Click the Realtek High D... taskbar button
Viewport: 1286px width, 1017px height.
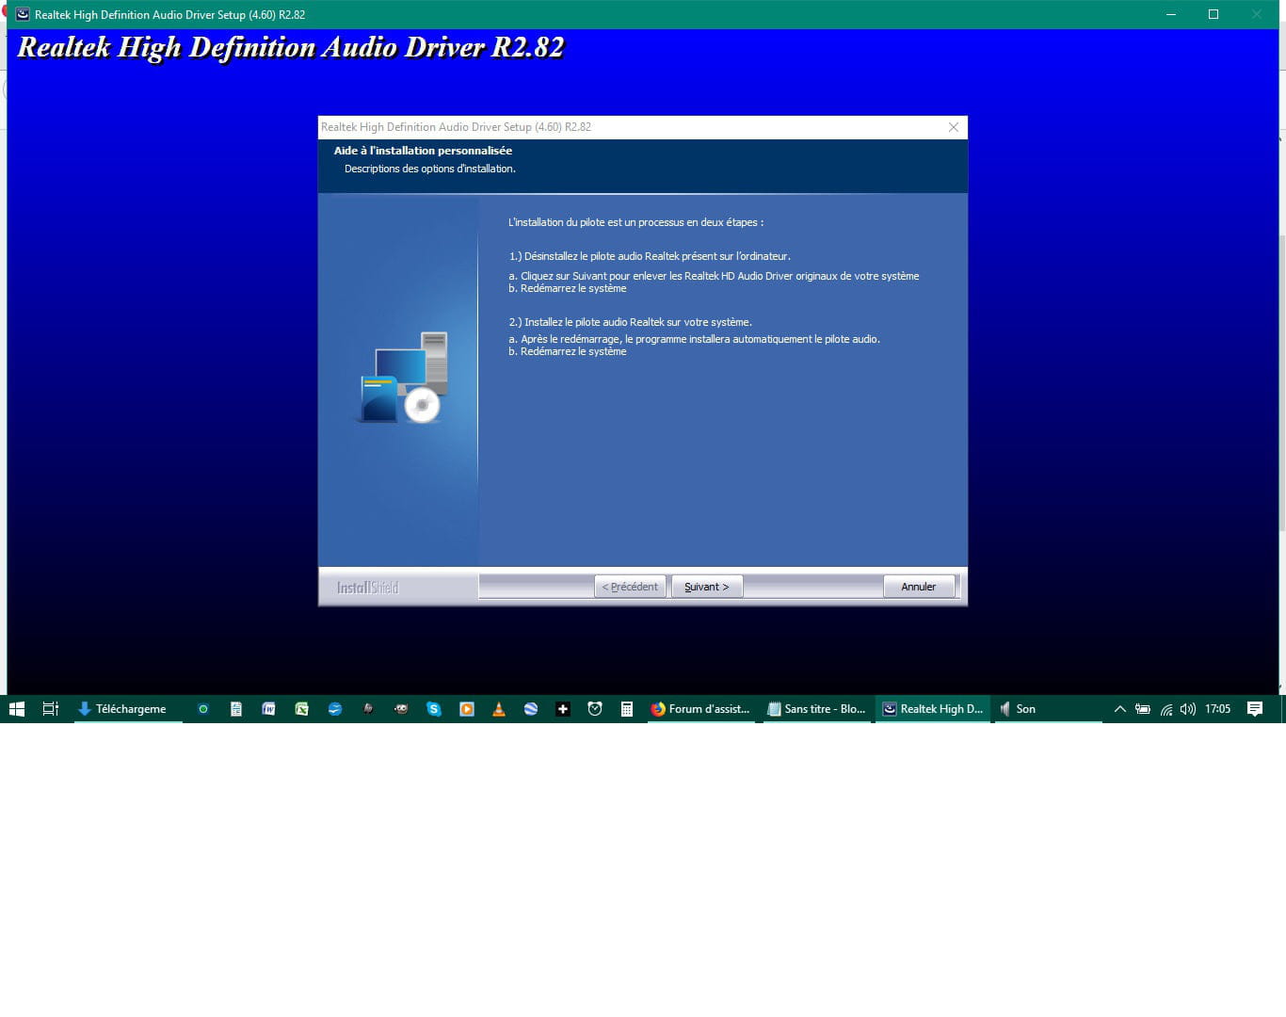933,709
